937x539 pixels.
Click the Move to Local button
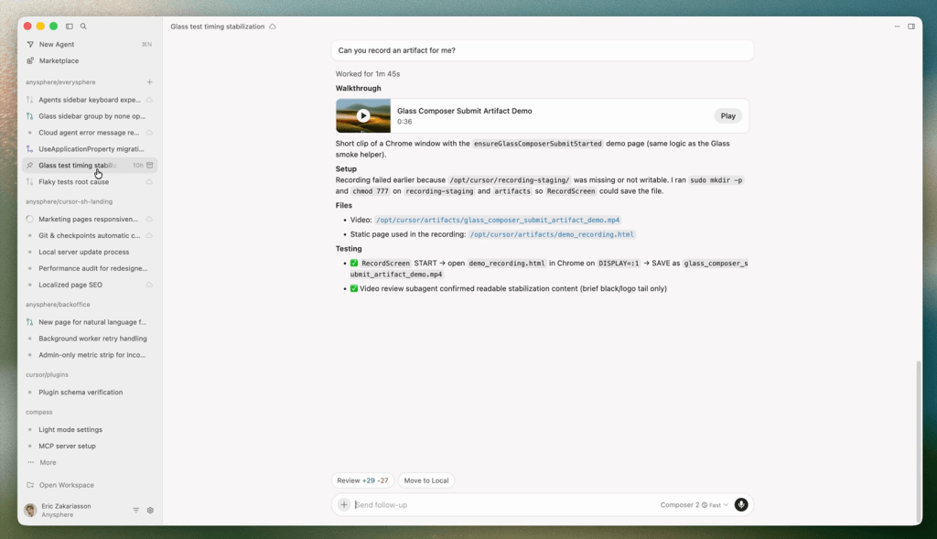tap(426, 480)
